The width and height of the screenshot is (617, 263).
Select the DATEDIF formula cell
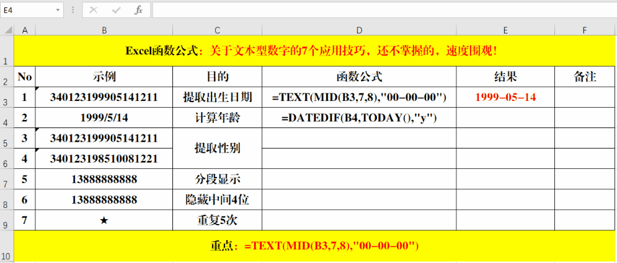tap(359, 118)
